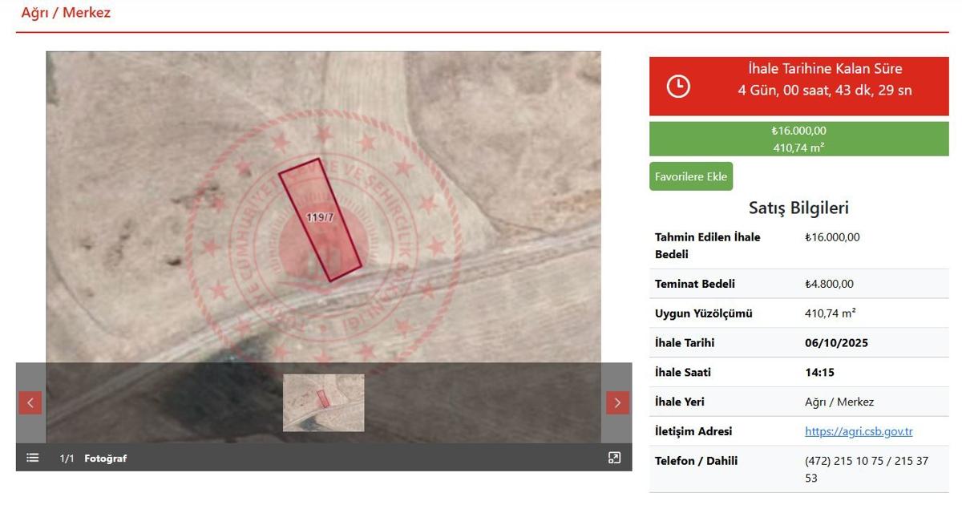The image size is (962, 505).
Task: Click the Ağrı / Merkez page heading
Action: [x=66, y=13]
